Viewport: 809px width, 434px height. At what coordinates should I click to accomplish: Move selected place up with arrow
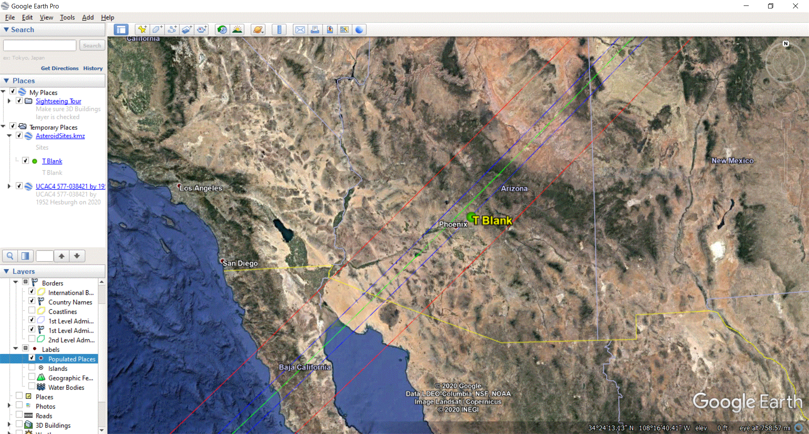pyautogui.click(x=62, y=256)
